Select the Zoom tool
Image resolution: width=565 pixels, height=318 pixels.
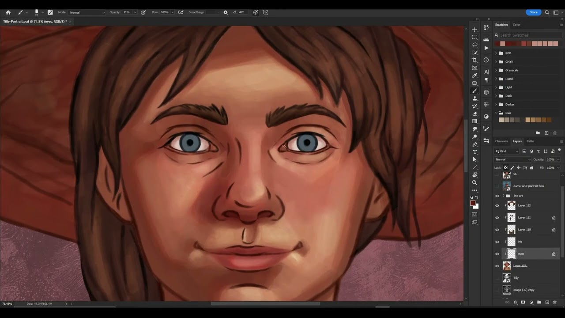tap(475, 182)
